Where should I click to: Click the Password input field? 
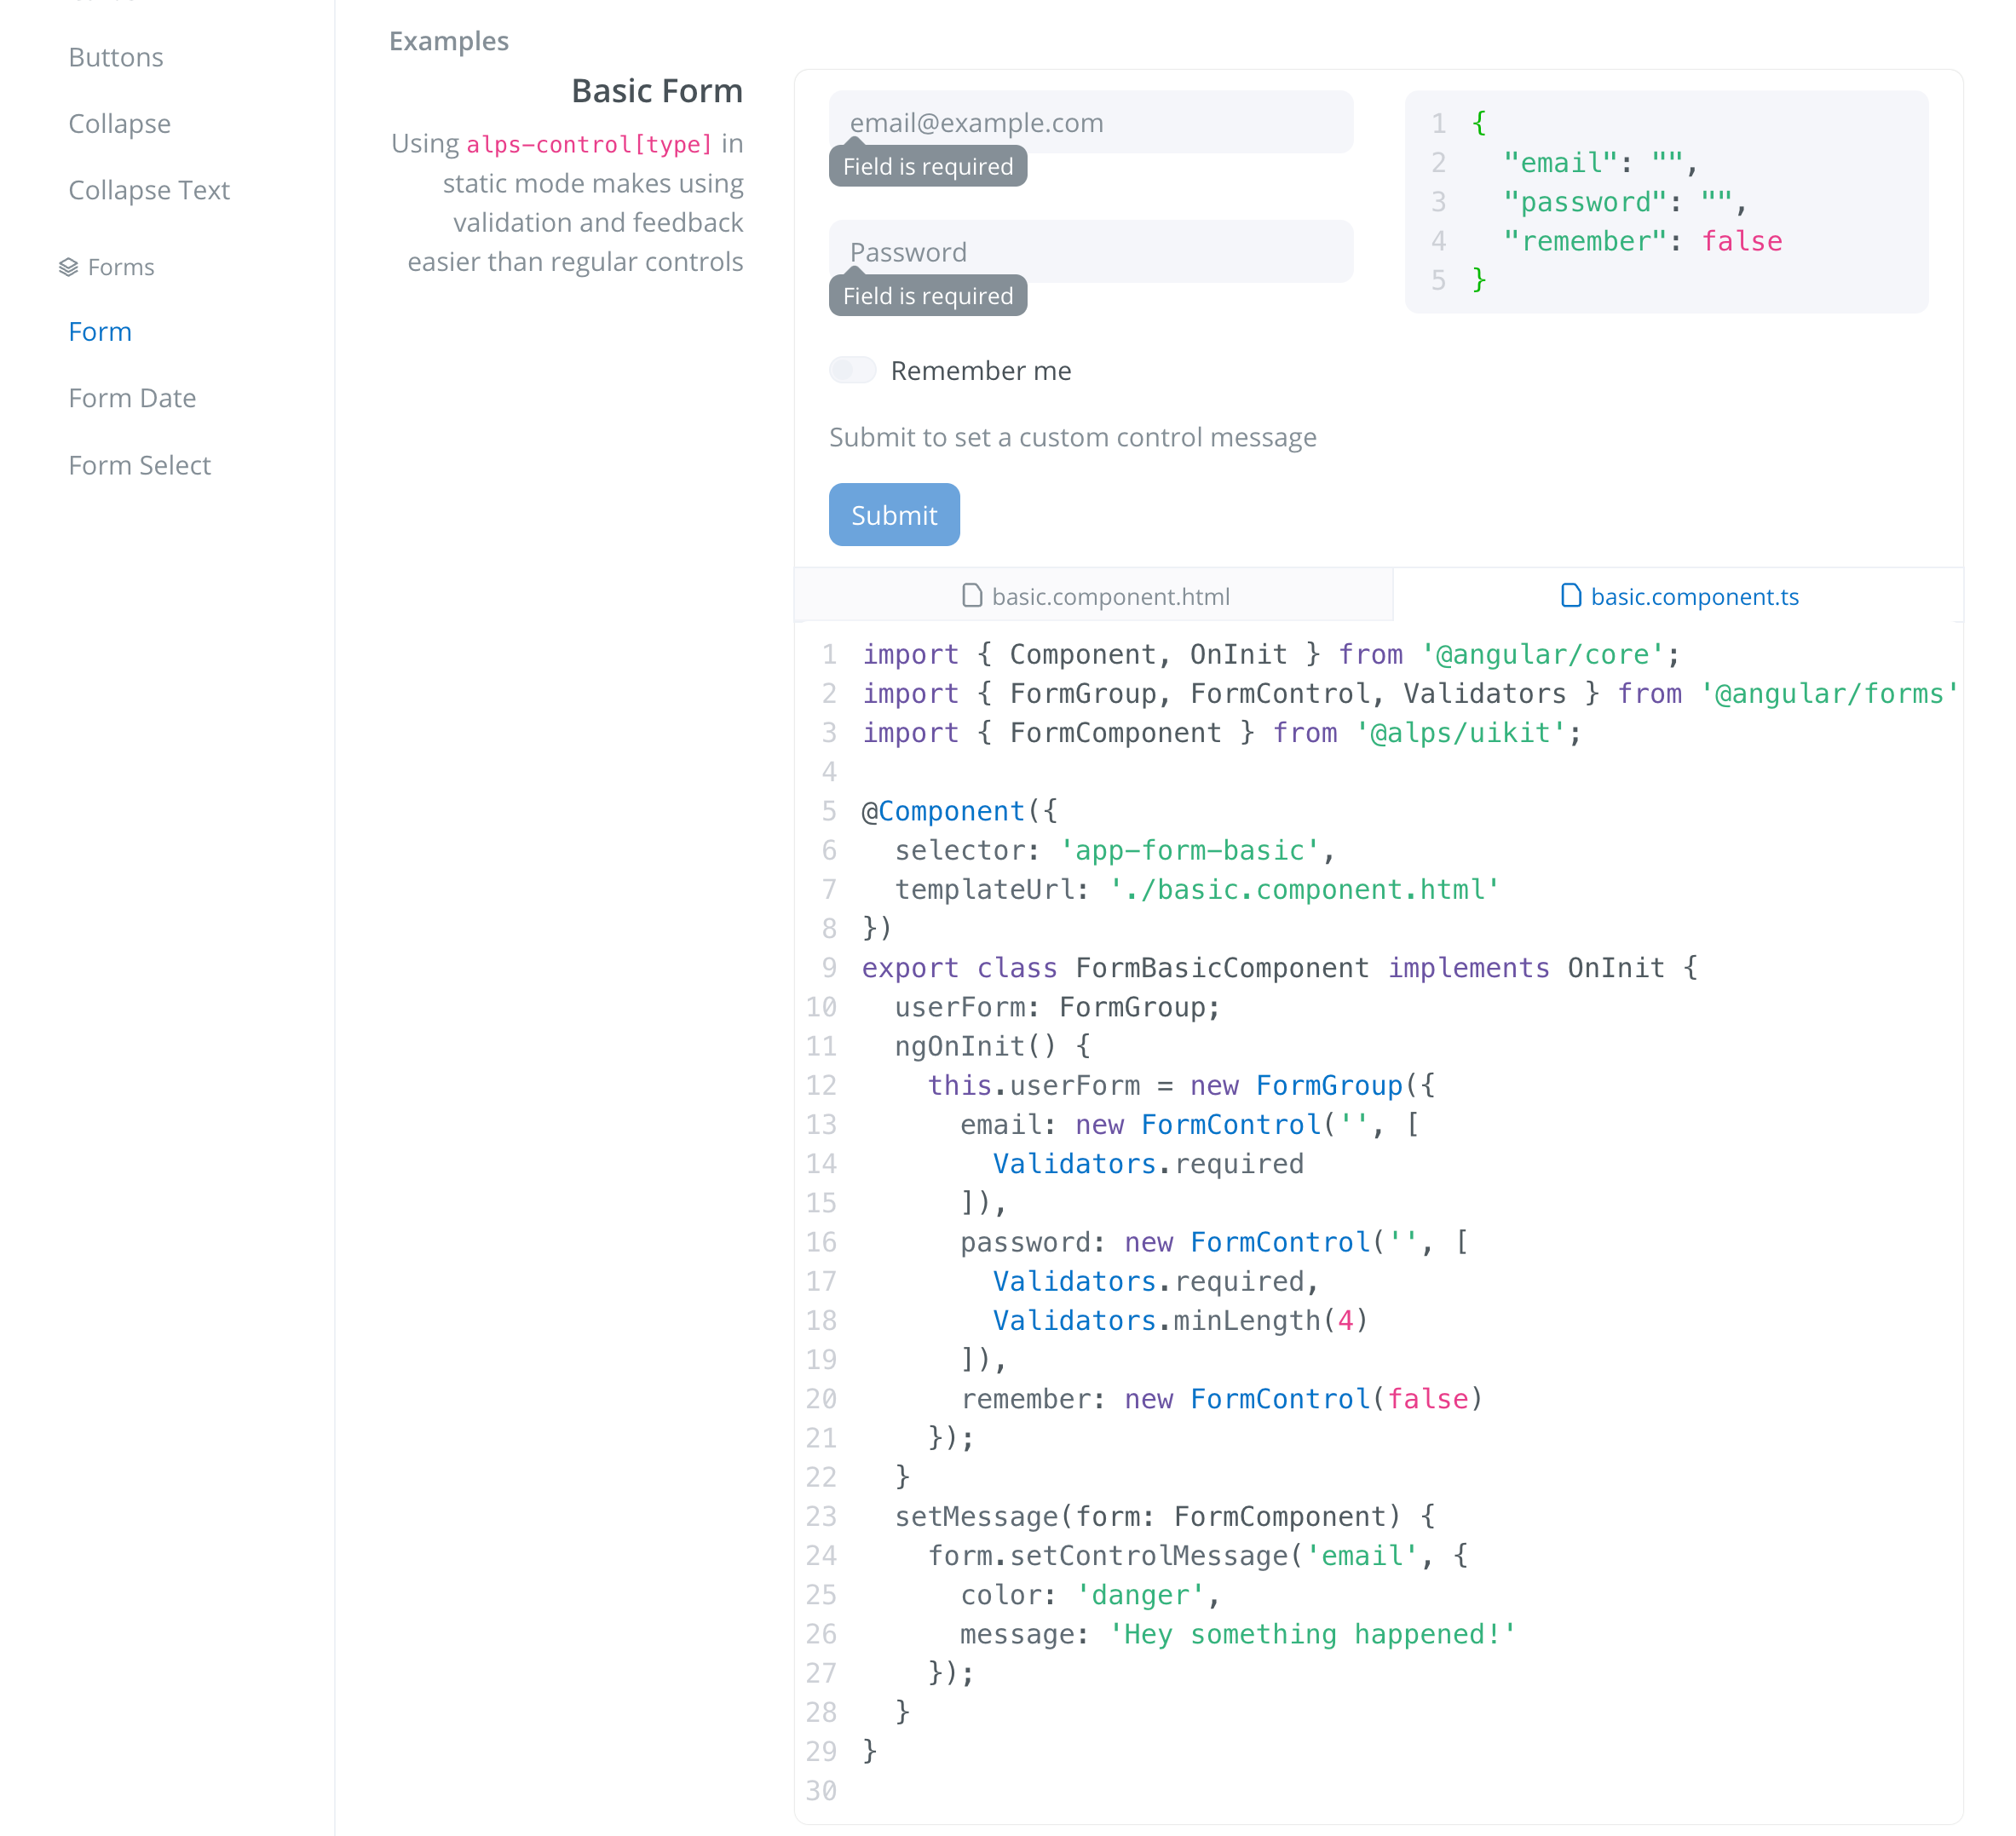pos(1091,251)
